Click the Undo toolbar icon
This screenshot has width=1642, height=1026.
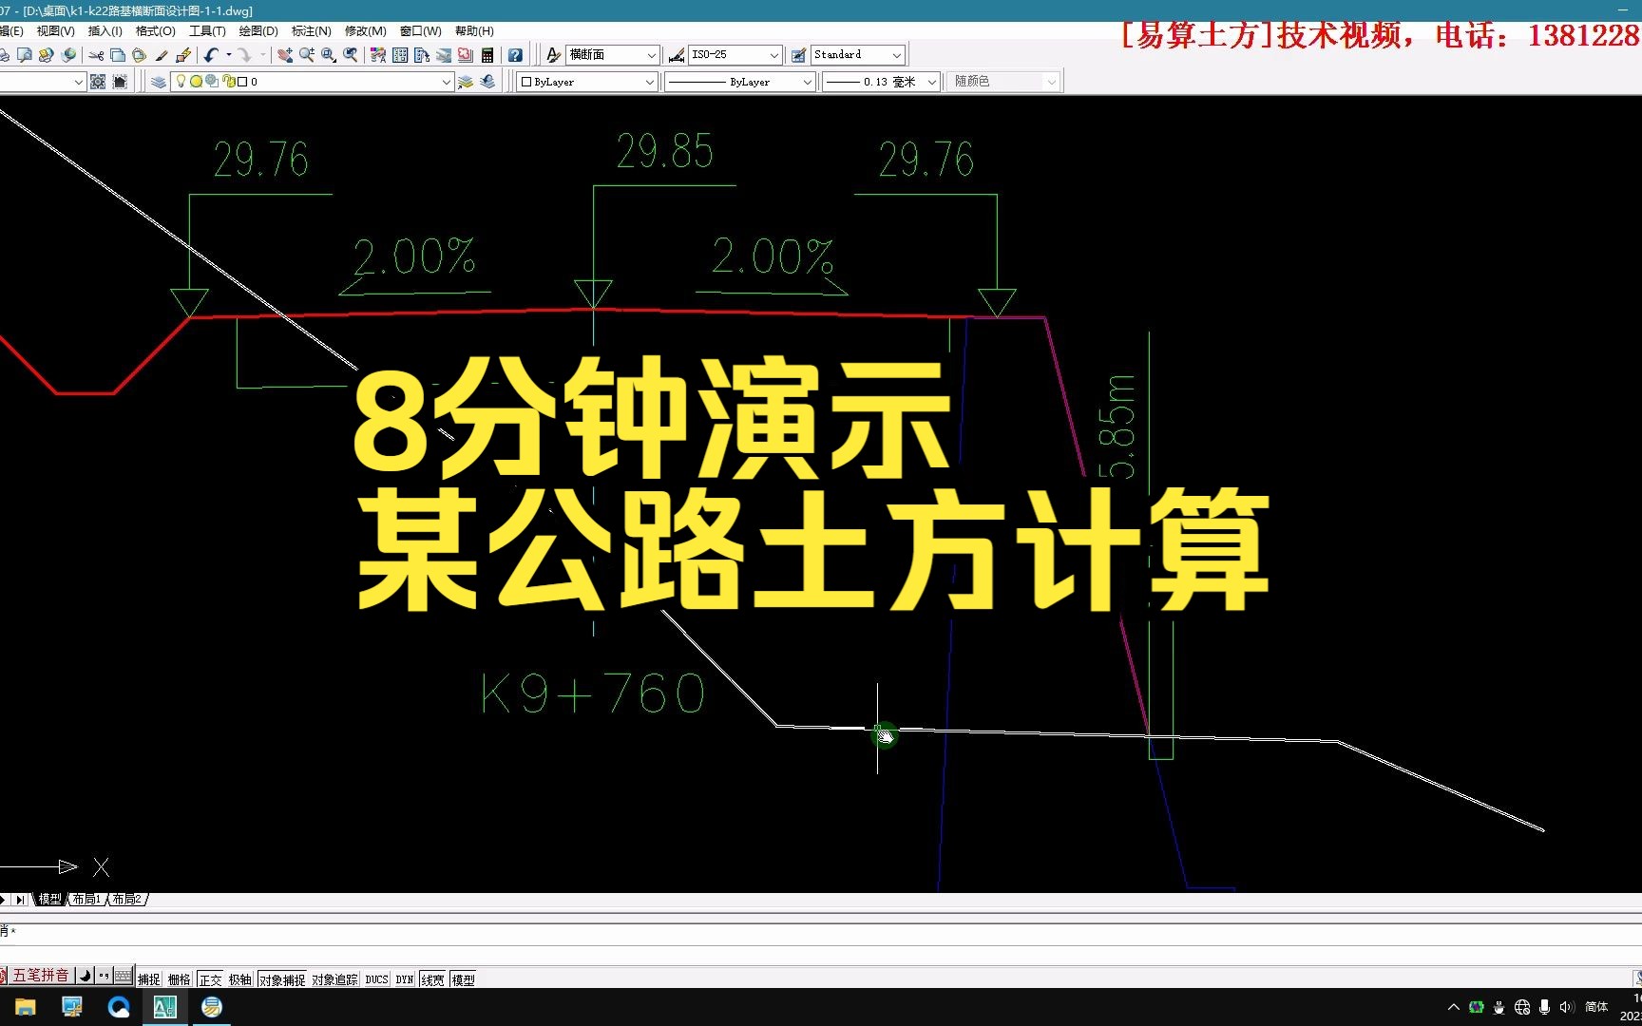tap(211, 54)
